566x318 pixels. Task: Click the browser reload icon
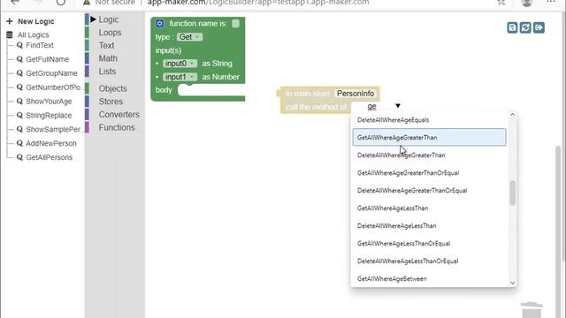tap(61, 3)
